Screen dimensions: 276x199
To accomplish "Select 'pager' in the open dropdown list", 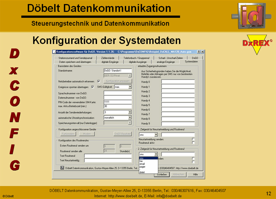I will point(148,167).
